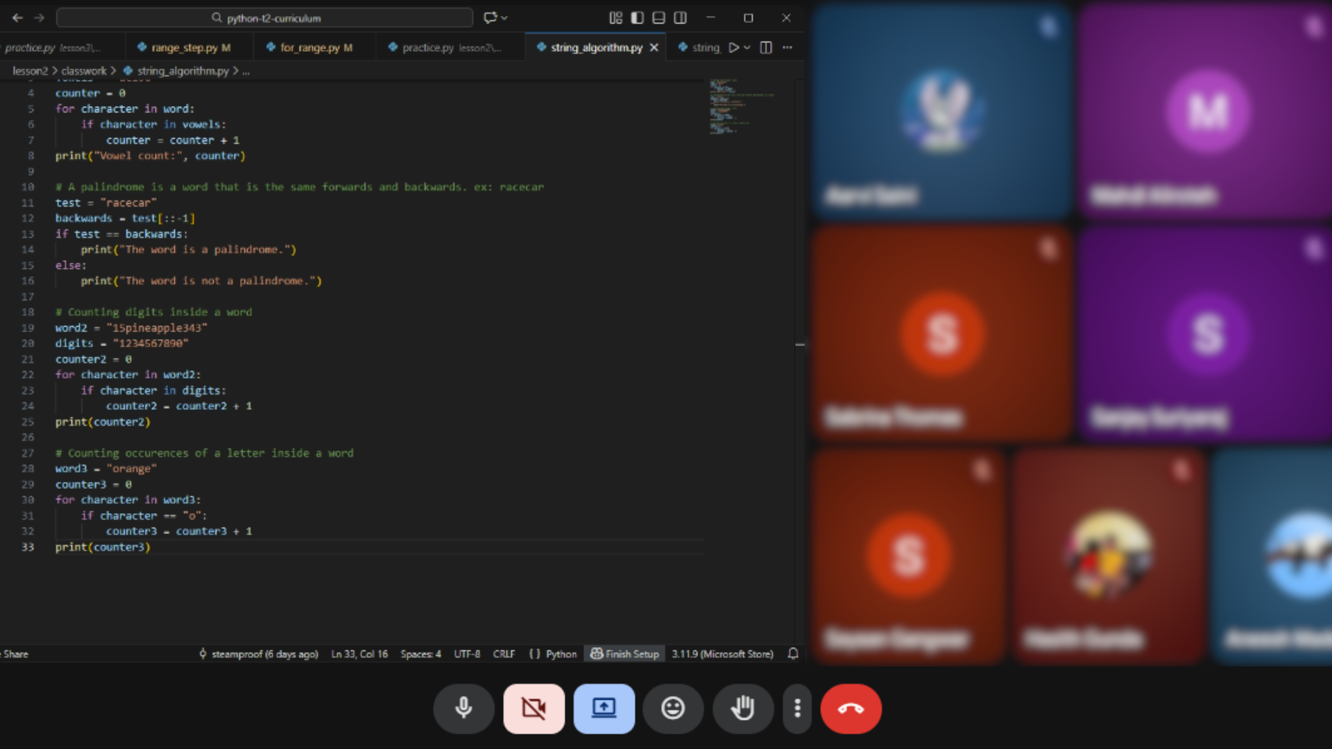
Task: Select the Python language mode indicator
Action: 559,654
